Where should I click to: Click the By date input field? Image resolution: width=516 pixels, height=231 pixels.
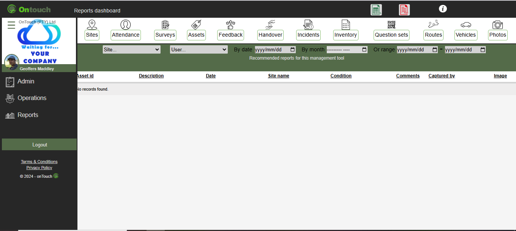(x=275, y=49)
